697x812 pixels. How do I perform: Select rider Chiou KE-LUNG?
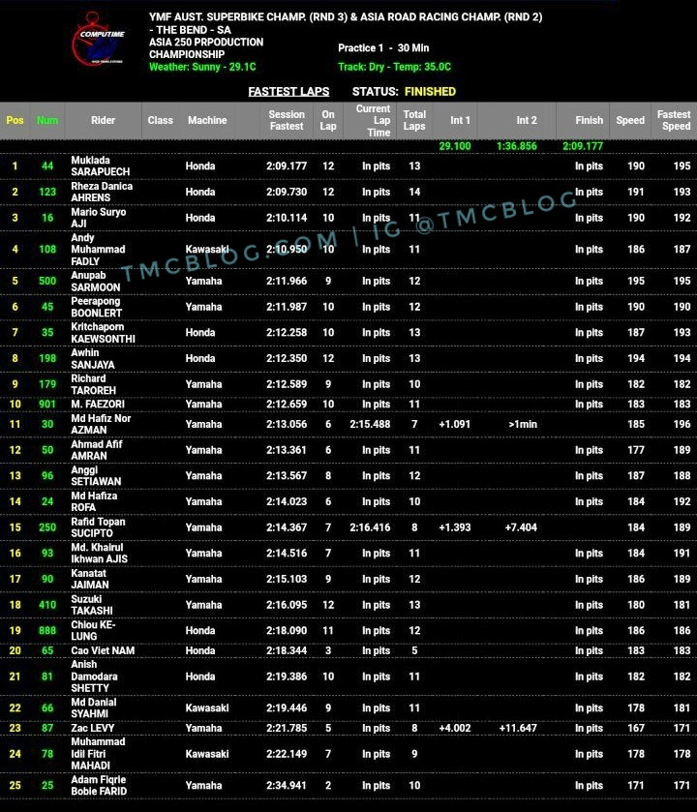(x=93, y=630)
